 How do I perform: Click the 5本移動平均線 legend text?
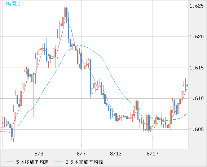tap(32, 162)
